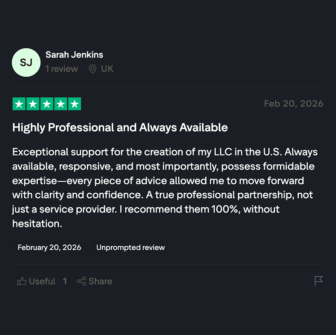Image resolution: width=336 pixels, height=335 pixels.
Task: Click the share icon
Action: [x=81, y=282]
